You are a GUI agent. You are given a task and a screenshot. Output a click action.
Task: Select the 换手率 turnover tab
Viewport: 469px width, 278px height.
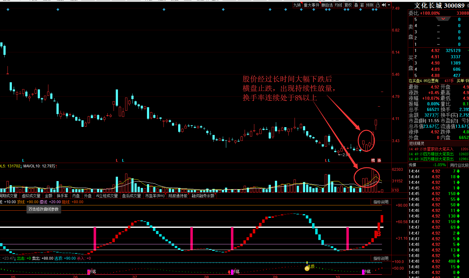click(x=62, y=196)
